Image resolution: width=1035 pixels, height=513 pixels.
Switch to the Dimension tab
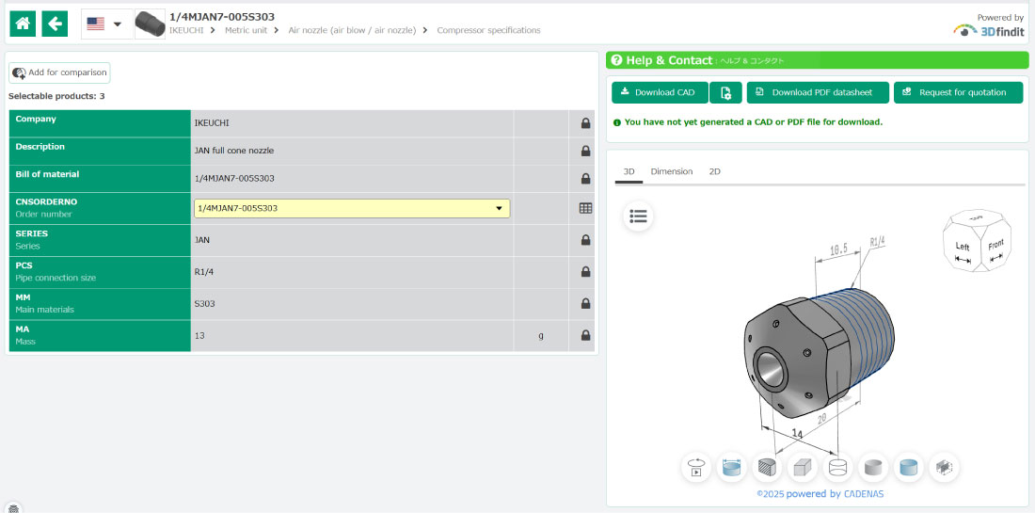pyautogui.click(x=671, y=171)
